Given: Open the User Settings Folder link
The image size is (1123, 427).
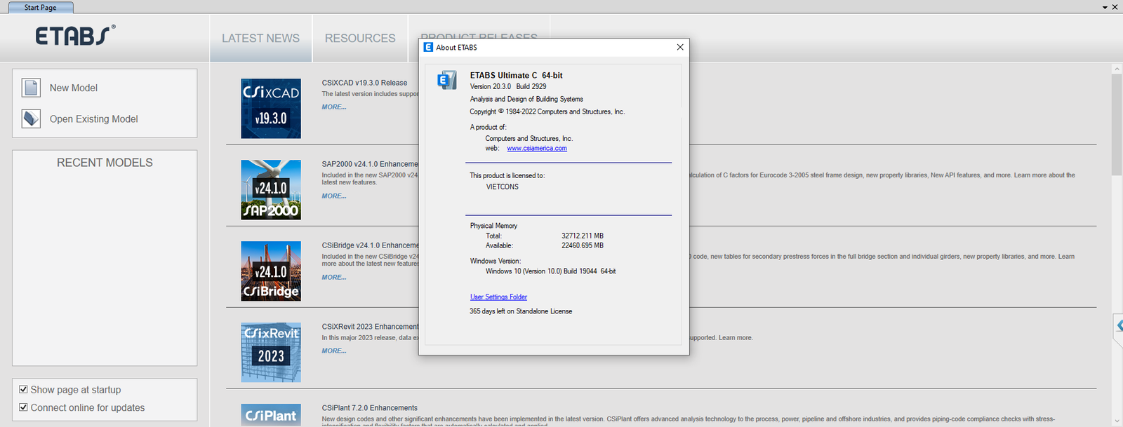Looking at the screenshot, I should [x=498, y=297].
